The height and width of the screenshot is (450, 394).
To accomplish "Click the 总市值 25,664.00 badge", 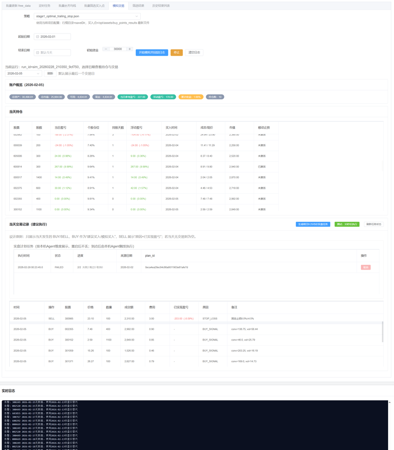I will (x=52, y=97).
